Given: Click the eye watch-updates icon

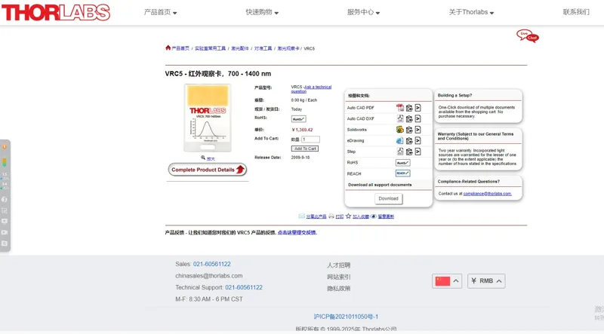Looking at the screenshot, I should pyautogui.click(x=373, y=216).
